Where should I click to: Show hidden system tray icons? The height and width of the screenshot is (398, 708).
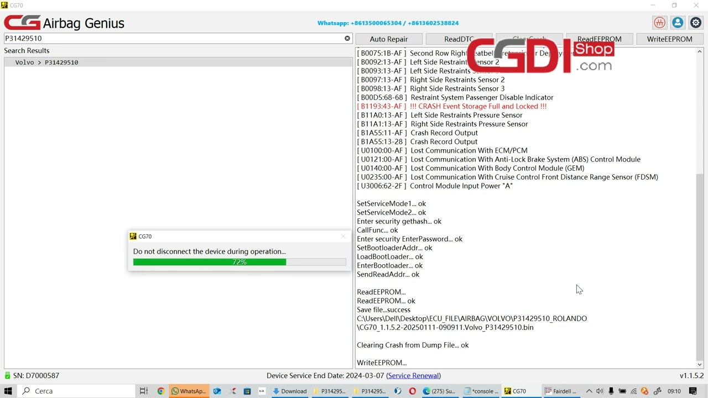pyautogui.click(x=589, y=391)
